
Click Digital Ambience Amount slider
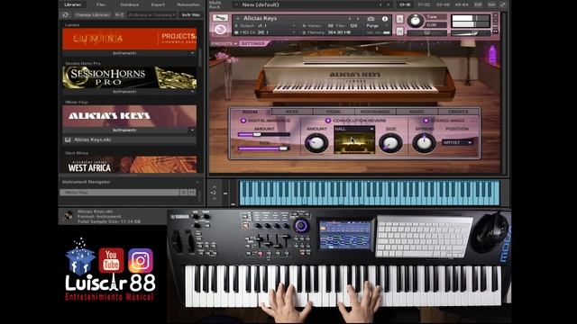click(x=264, y=134)
